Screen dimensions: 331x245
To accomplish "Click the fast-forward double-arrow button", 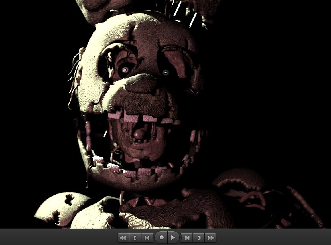I will pyautogui.click(x=211, y=238).
